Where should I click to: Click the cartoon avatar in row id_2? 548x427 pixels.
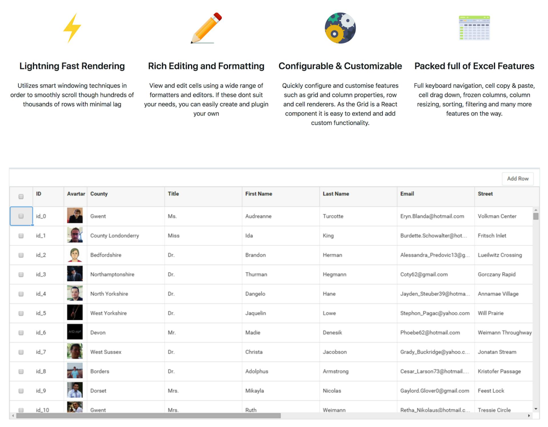point(75,254)
